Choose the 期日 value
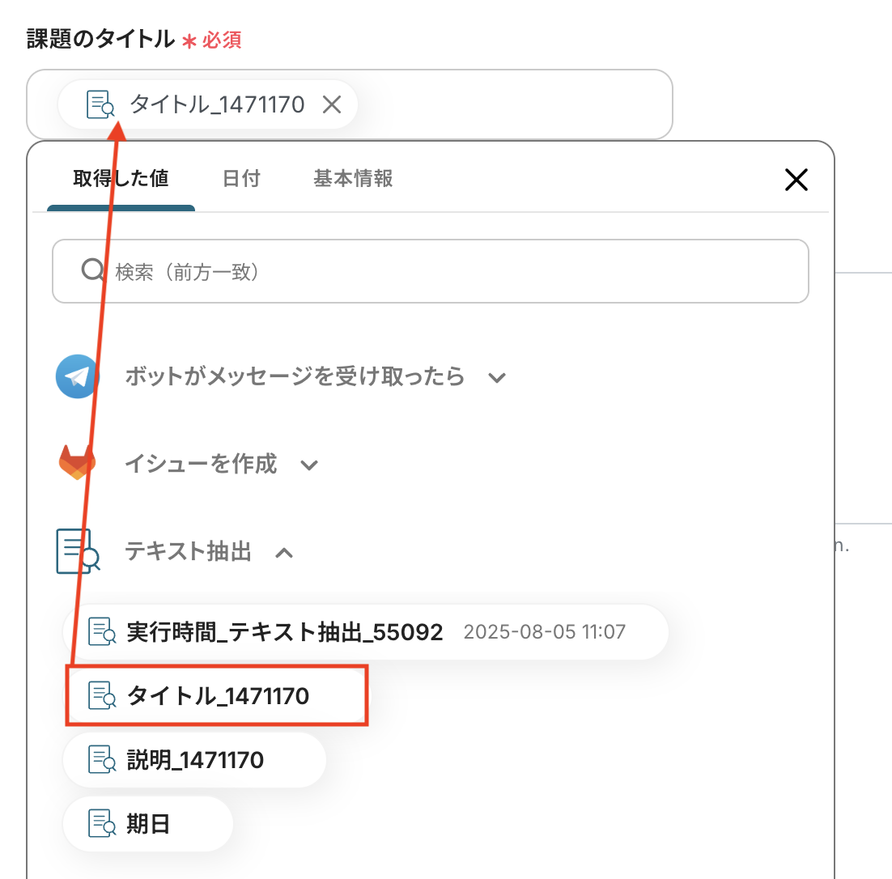892x879 pixels. 148,823
